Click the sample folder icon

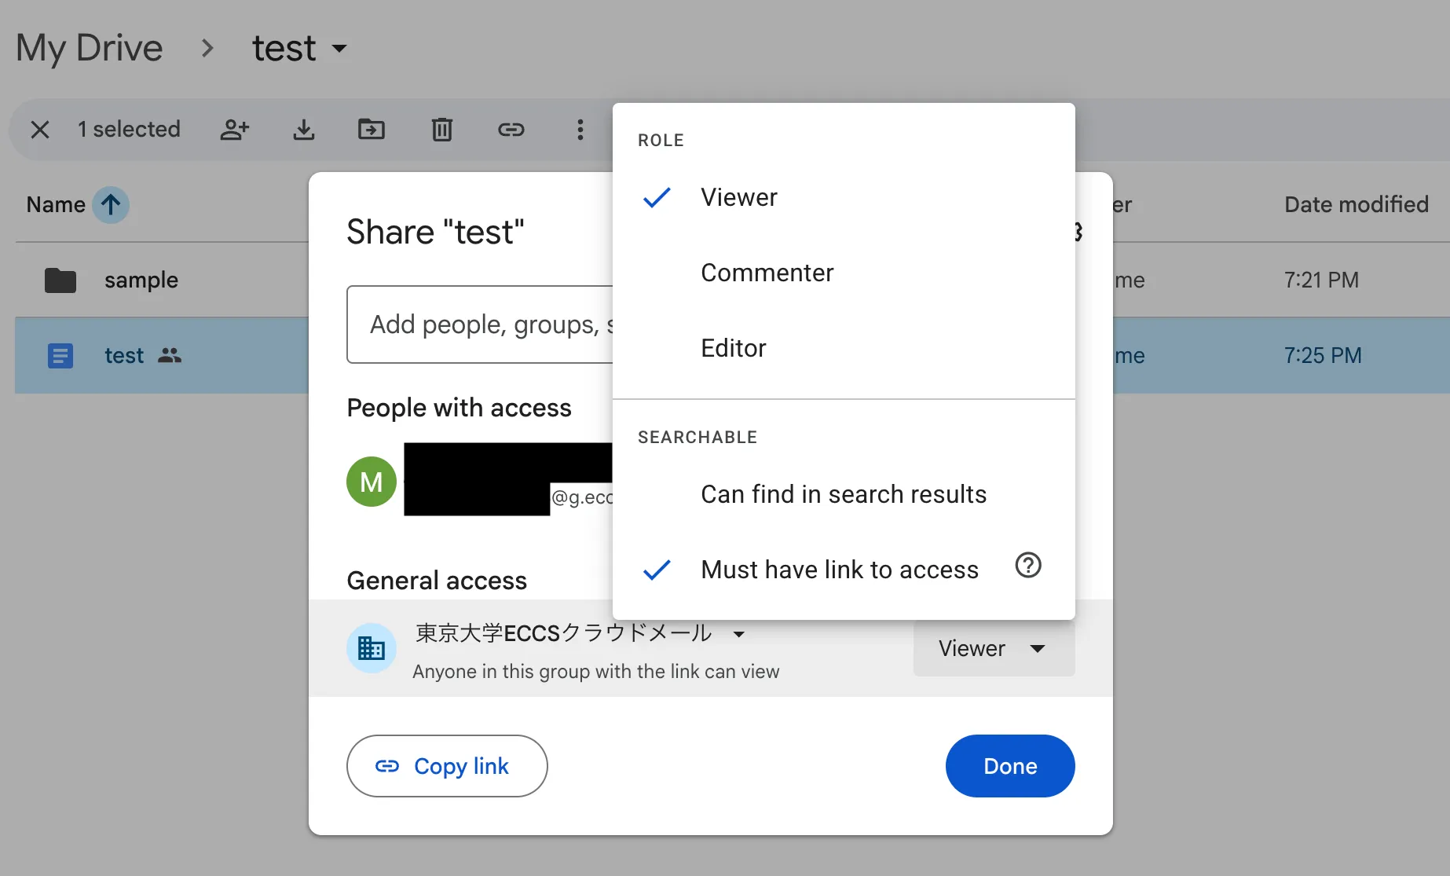point(60,280)
